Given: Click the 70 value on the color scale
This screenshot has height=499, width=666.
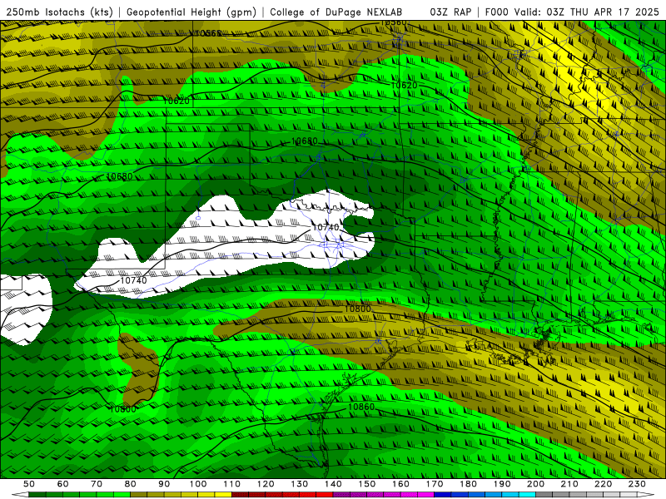Looking at the screenshot, I should 97,484.
